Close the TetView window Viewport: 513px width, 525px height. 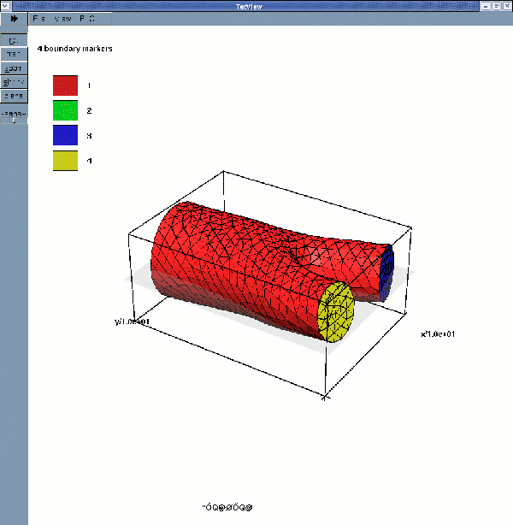(507, 6)
